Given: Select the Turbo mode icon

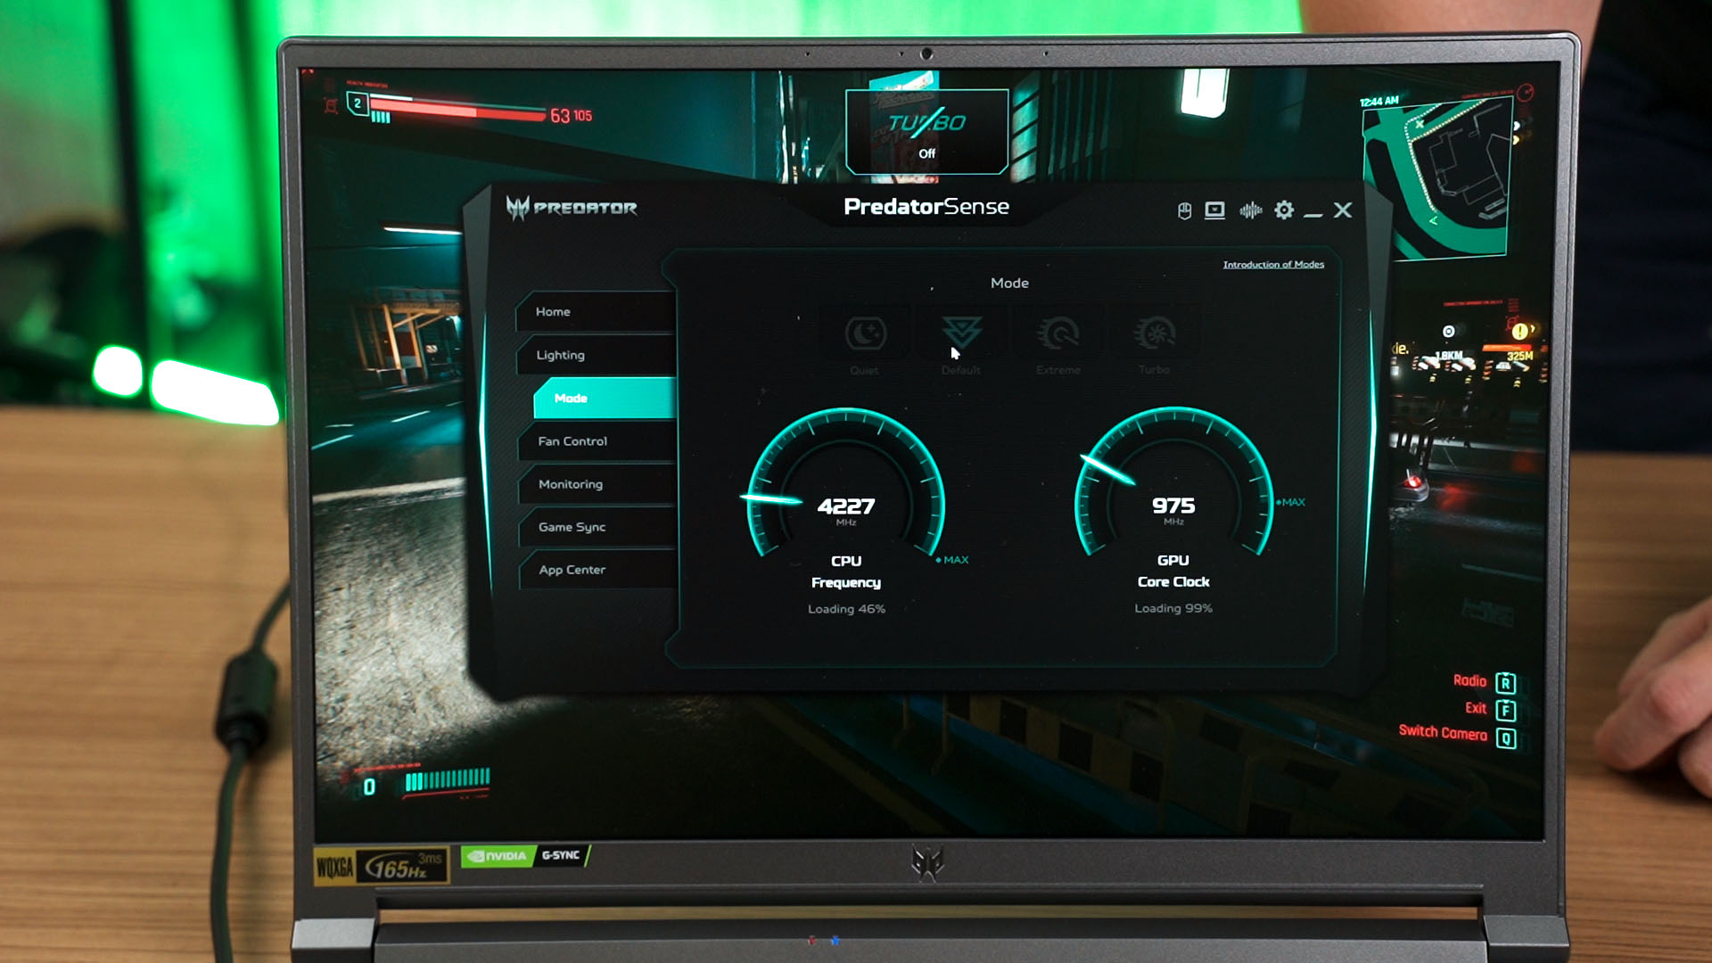Looking at the screenshot, I should [1155, 334].
